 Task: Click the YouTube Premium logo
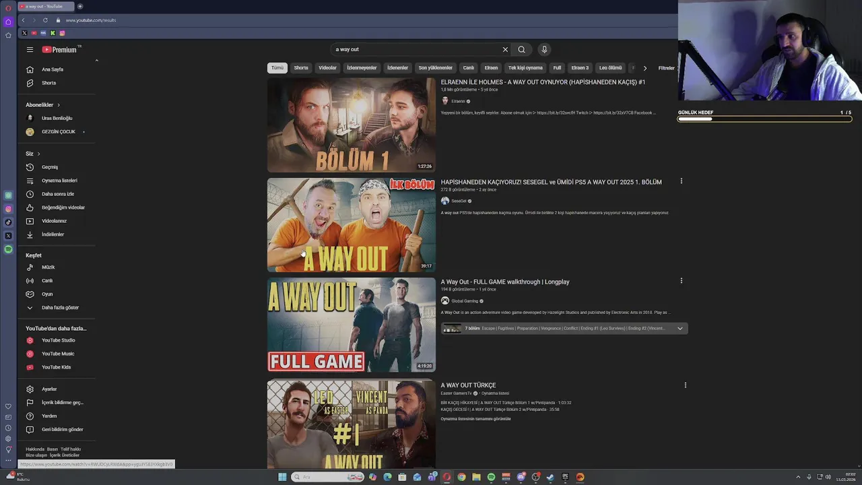pyautogui.click(x=59, y=49)
